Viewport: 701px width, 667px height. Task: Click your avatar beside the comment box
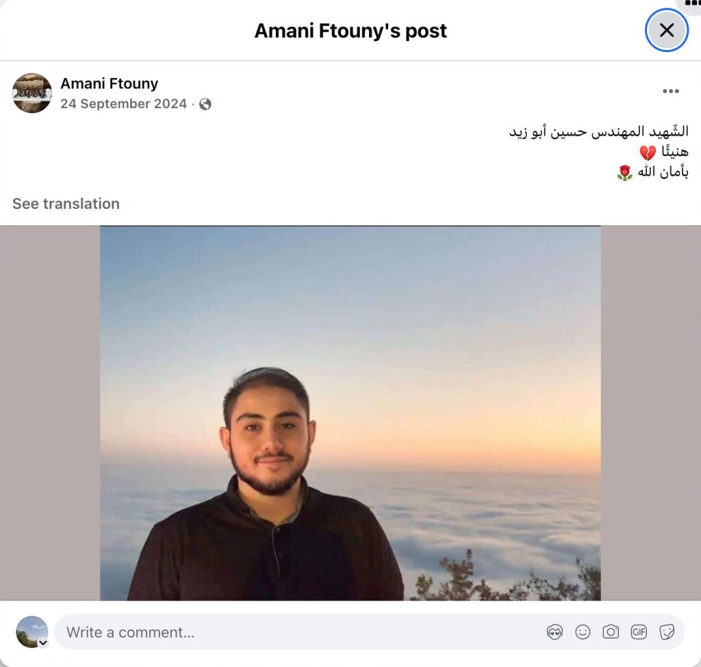point(31,631)
